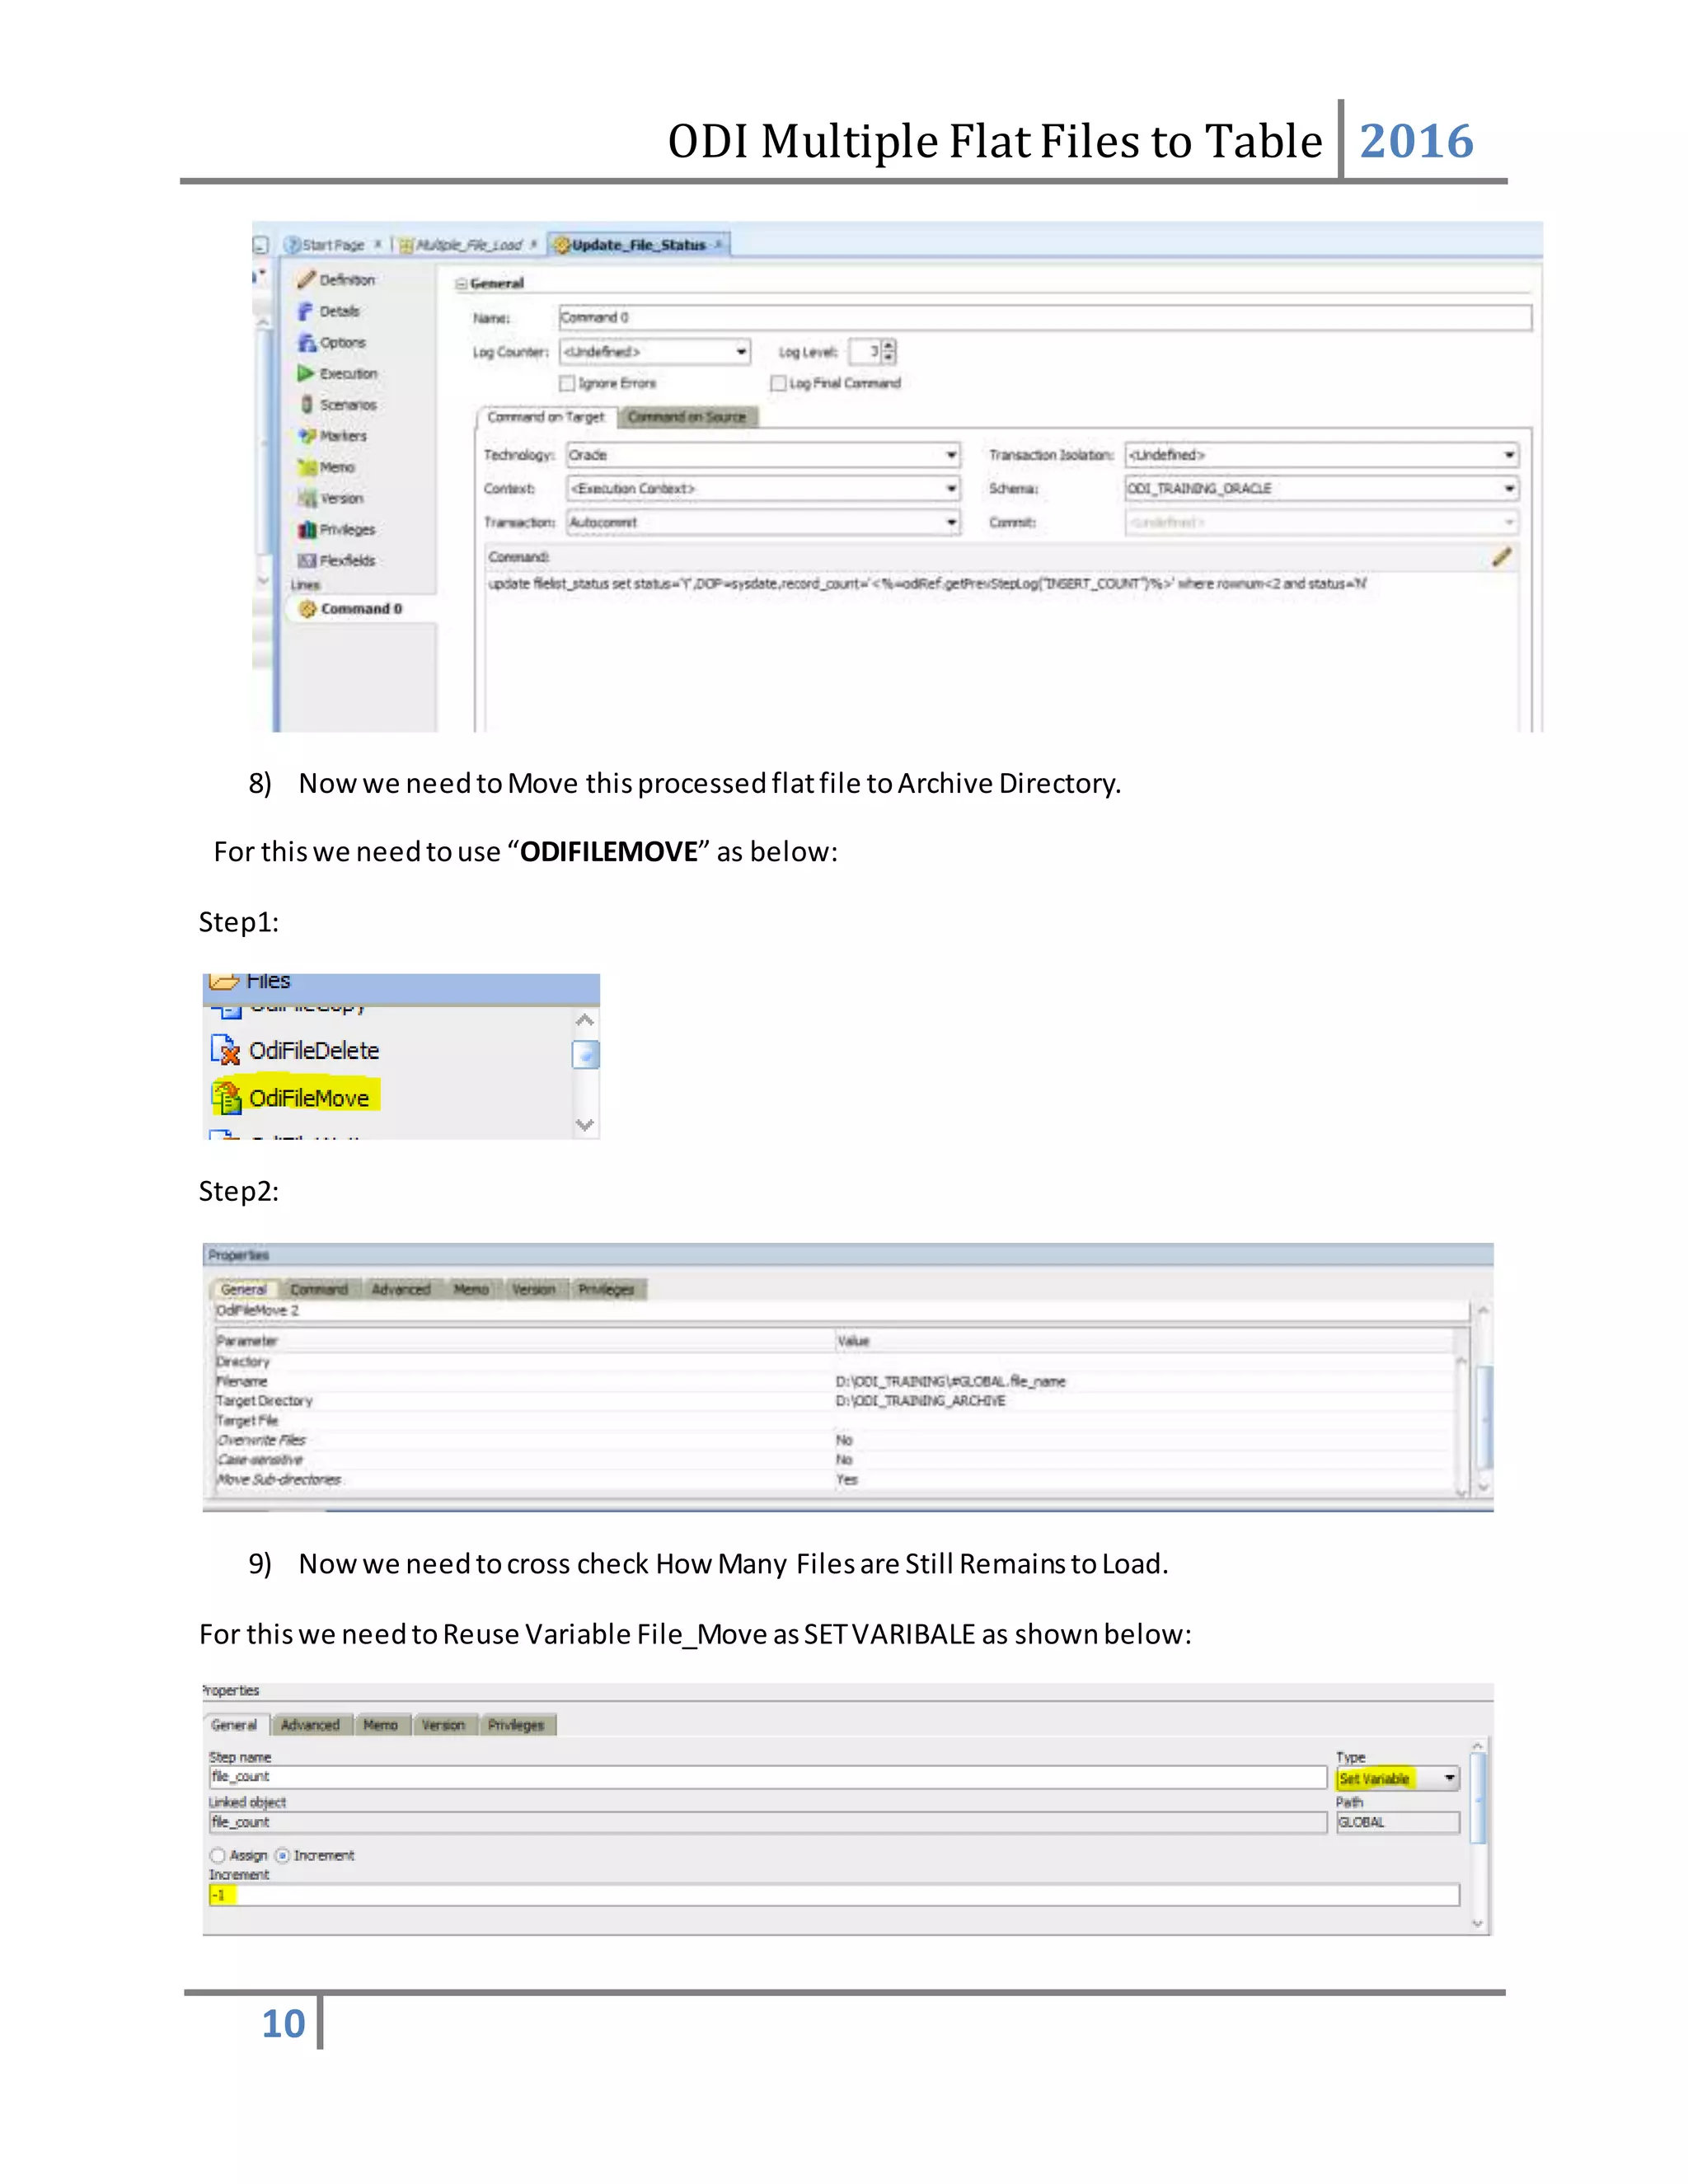The width and height of the screenshot is (1688, 2184).
Task: Open the Memo section icon
Action: [x=307, y=467]
